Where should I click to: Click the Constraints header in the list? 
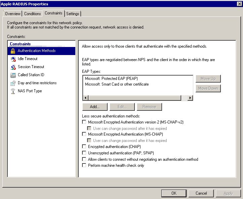coord(20,44)
